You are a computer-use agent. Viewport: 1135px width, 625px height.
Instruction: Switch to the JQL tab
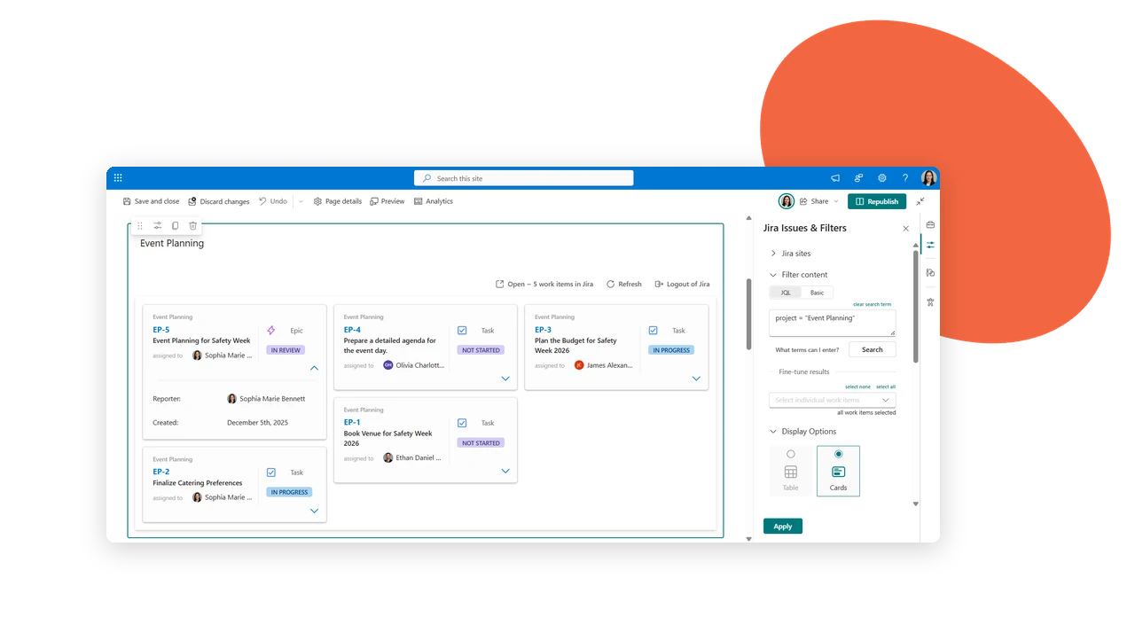pyautogui.click(x=786, y=293)
